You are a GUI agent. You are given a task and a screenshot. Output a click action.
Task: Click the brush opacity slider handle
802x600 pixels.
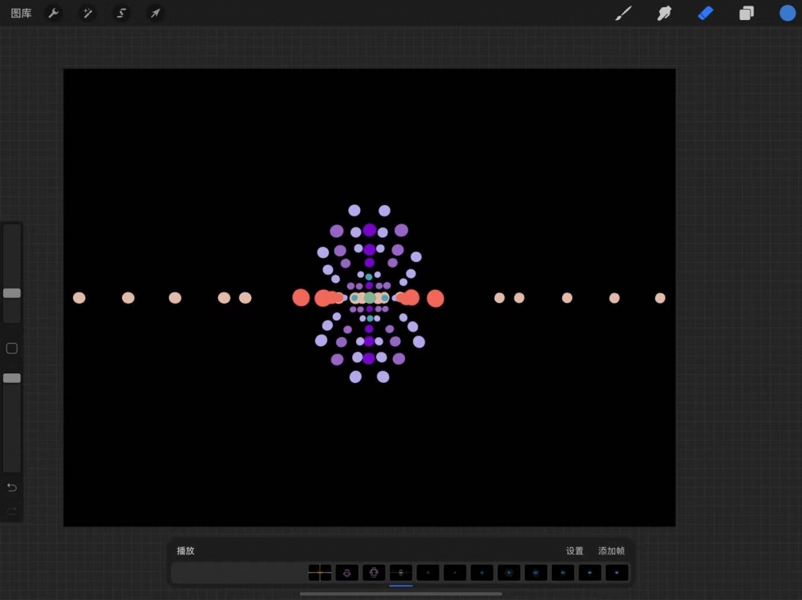[x=12, y=378]
